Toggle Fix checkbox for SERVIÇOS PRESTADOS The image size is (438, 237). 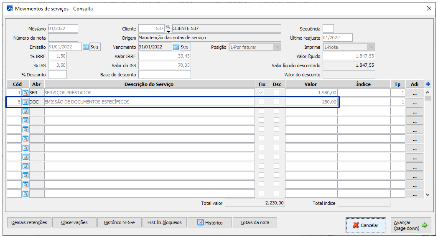pos(262,93)
